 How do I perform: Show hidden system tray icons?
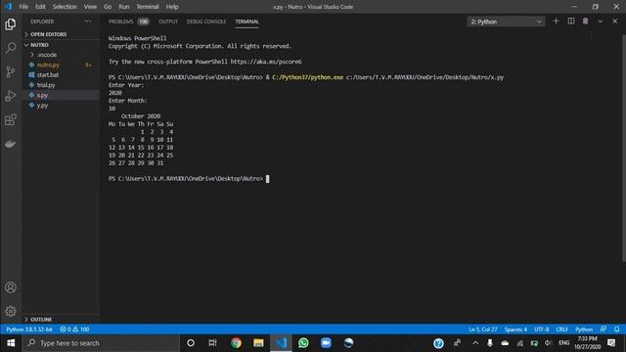[x=475, y=343]
